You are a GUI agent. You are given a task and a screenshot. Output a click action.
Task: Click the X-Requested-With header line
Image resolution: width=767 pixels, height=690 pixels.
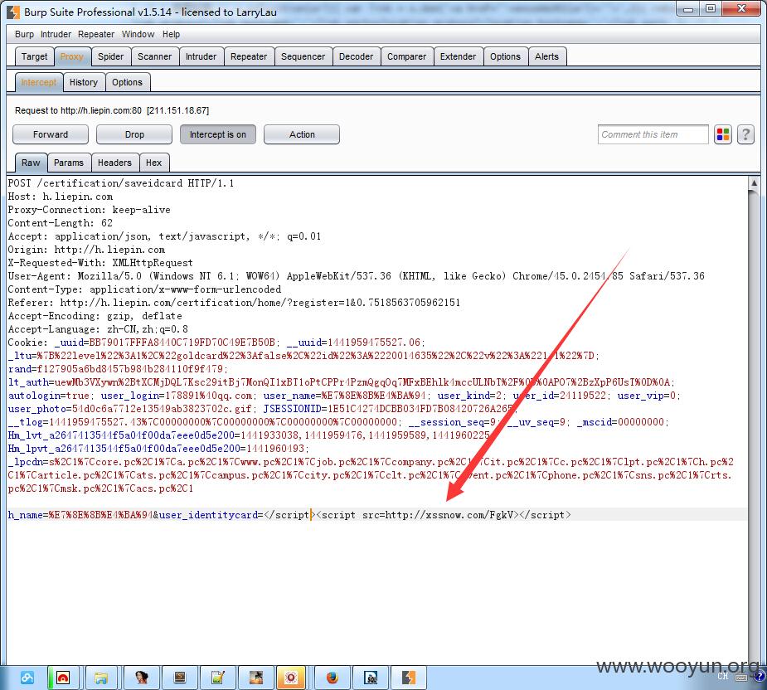coord(100,263)
